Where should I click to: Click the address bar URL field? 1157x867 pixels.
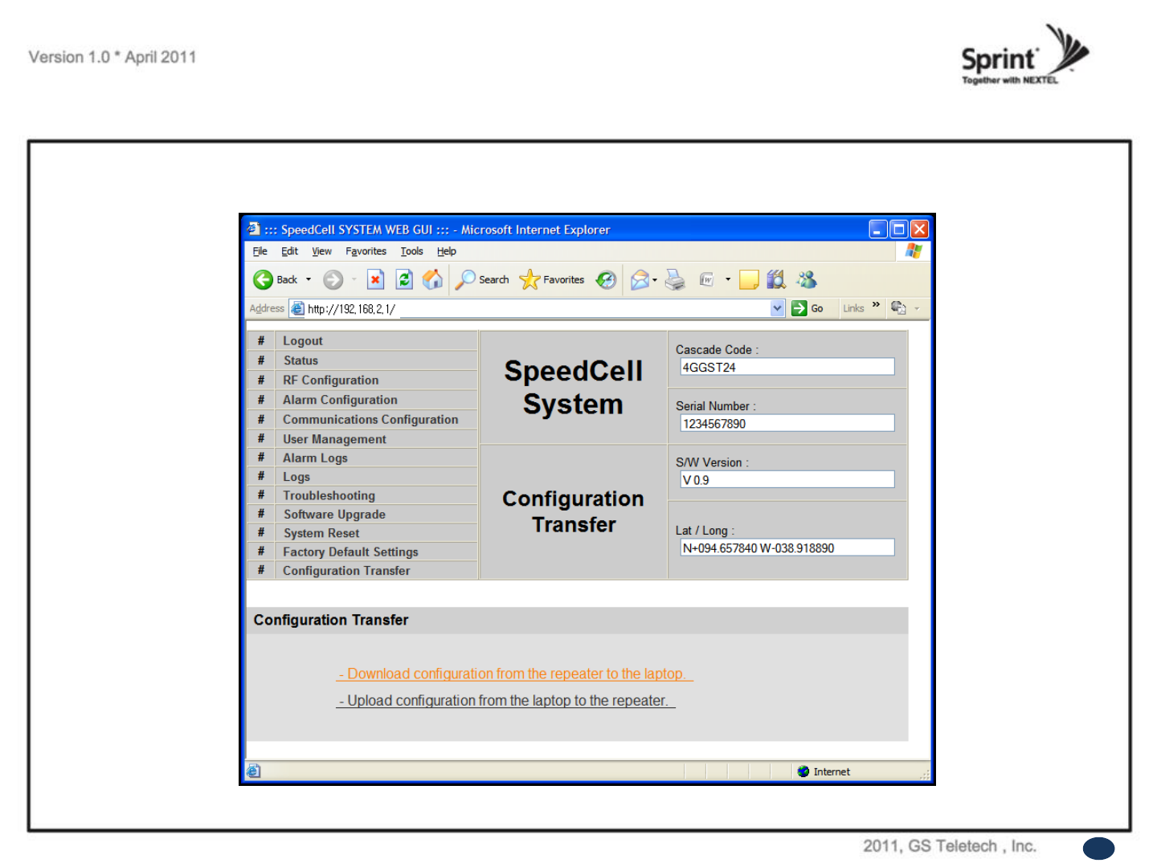(537, 308)
